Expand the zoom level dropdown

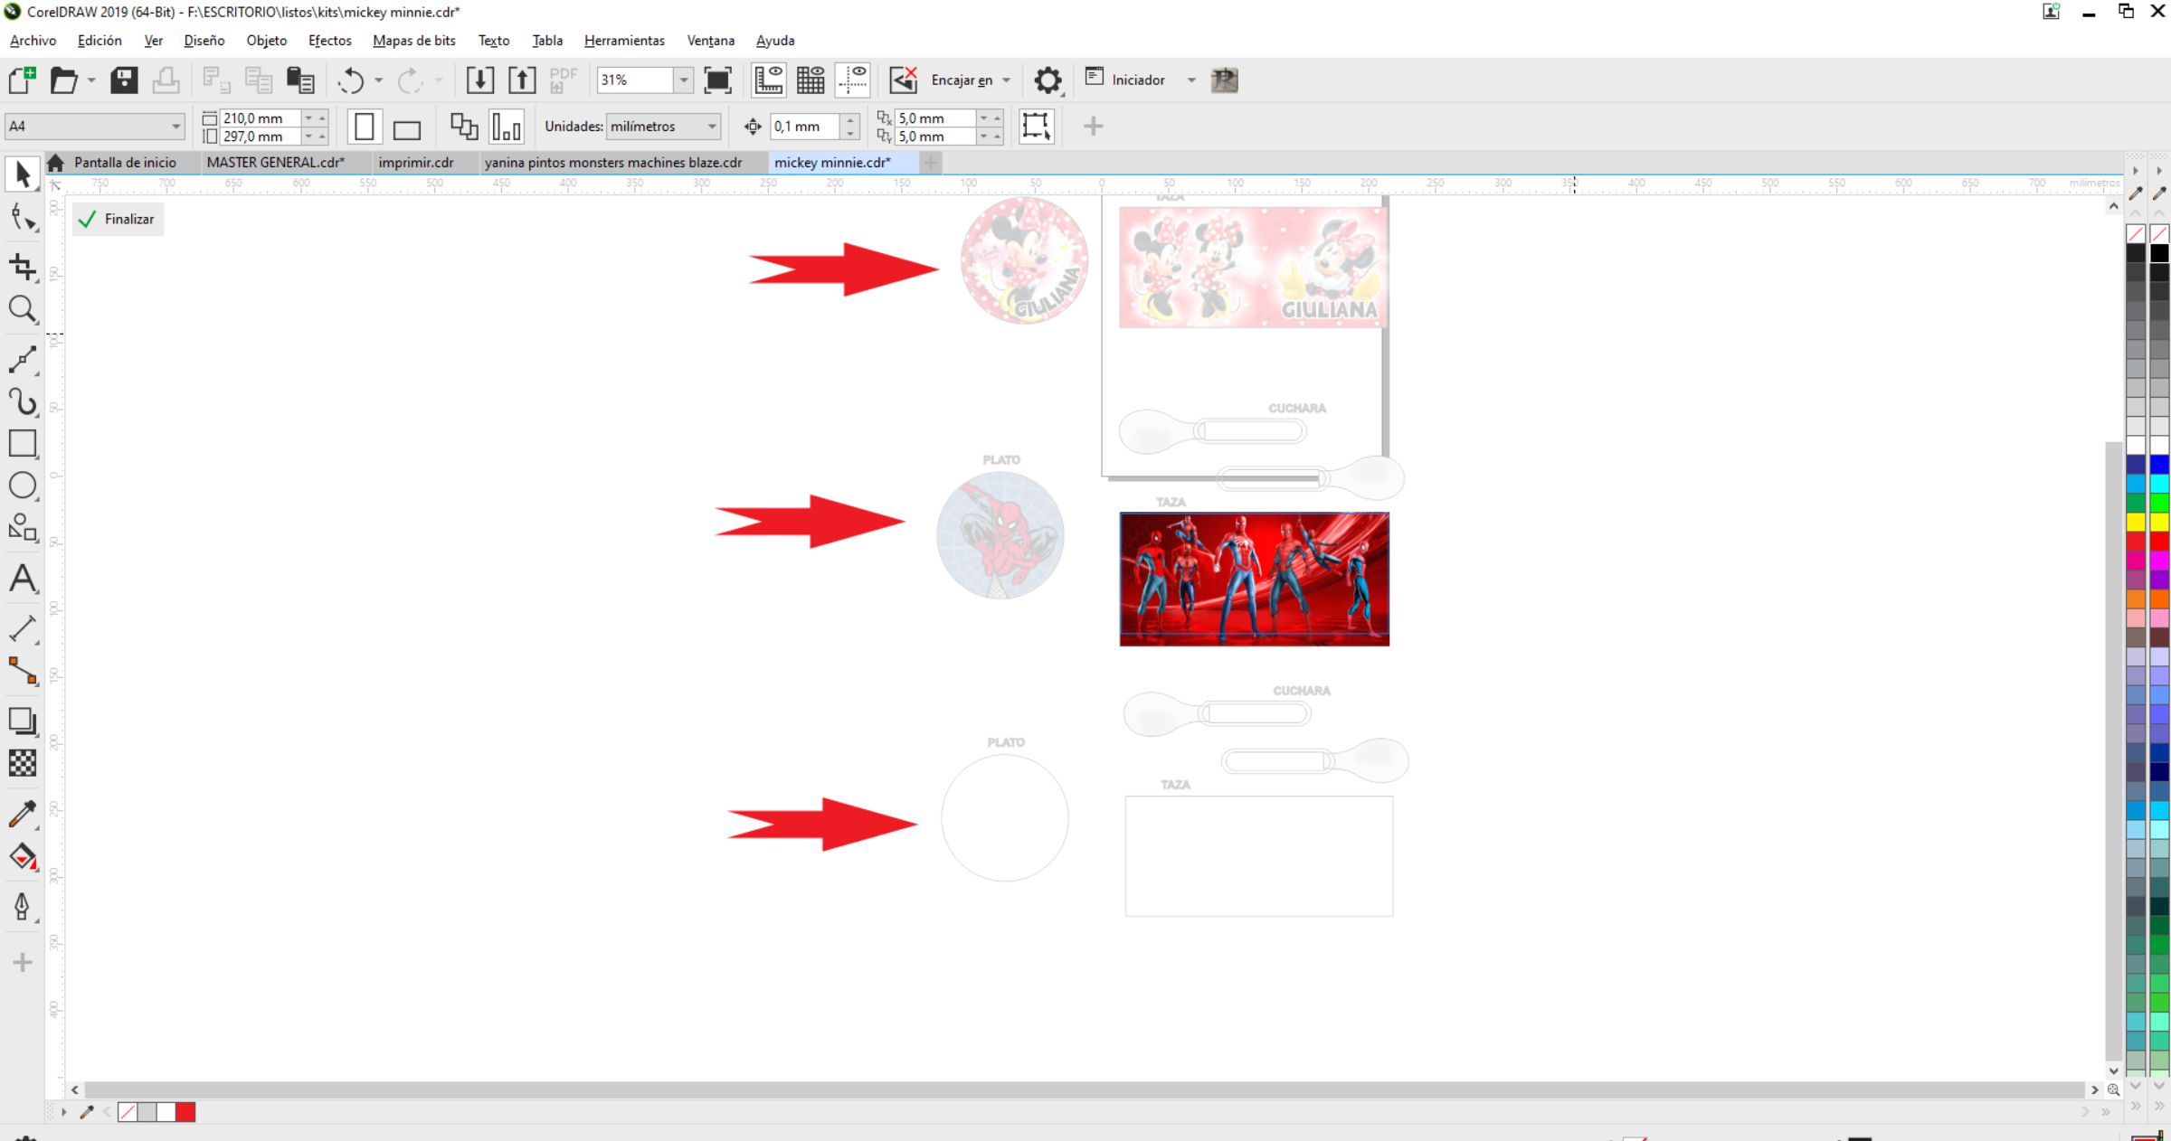pos(684,80)
